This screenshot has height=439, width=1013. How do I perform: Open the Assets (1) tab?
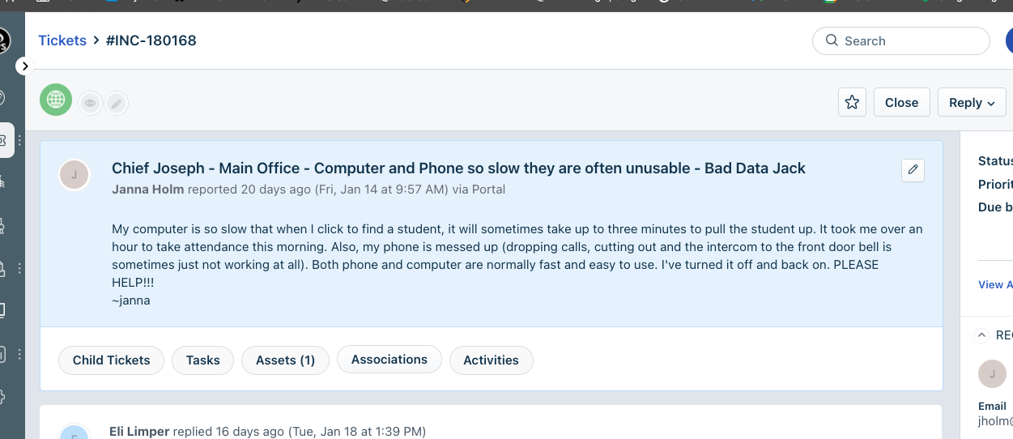[285, 360]
